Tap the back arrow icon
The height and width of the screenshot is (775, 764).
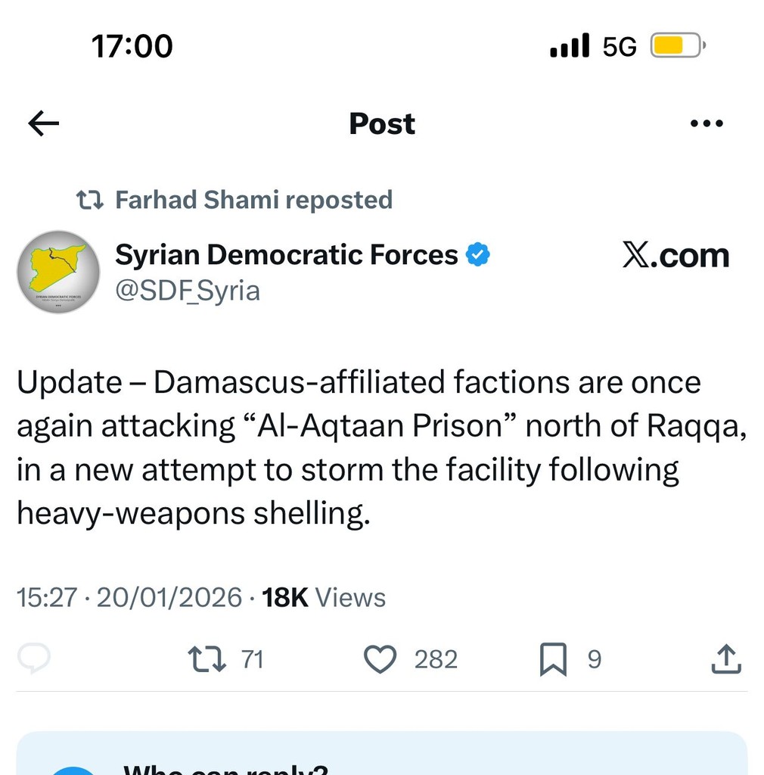43,123
